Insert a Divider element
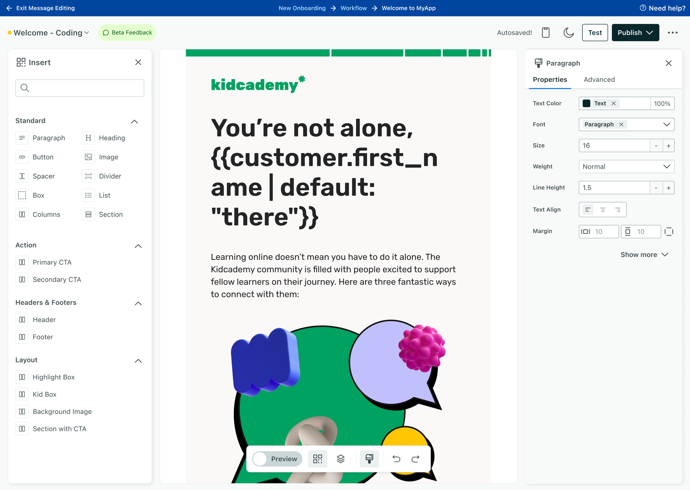690x490 pixels. point(102,176)
